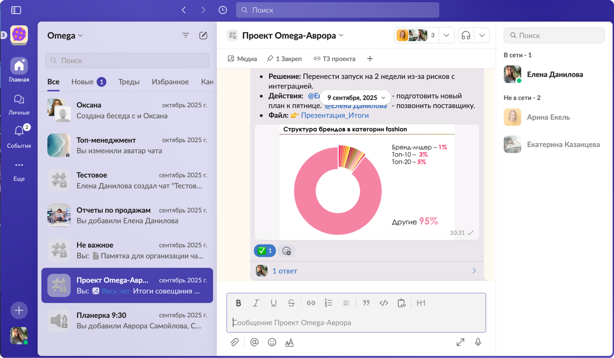
Task: Open the history clock icon
Action: 223,10
